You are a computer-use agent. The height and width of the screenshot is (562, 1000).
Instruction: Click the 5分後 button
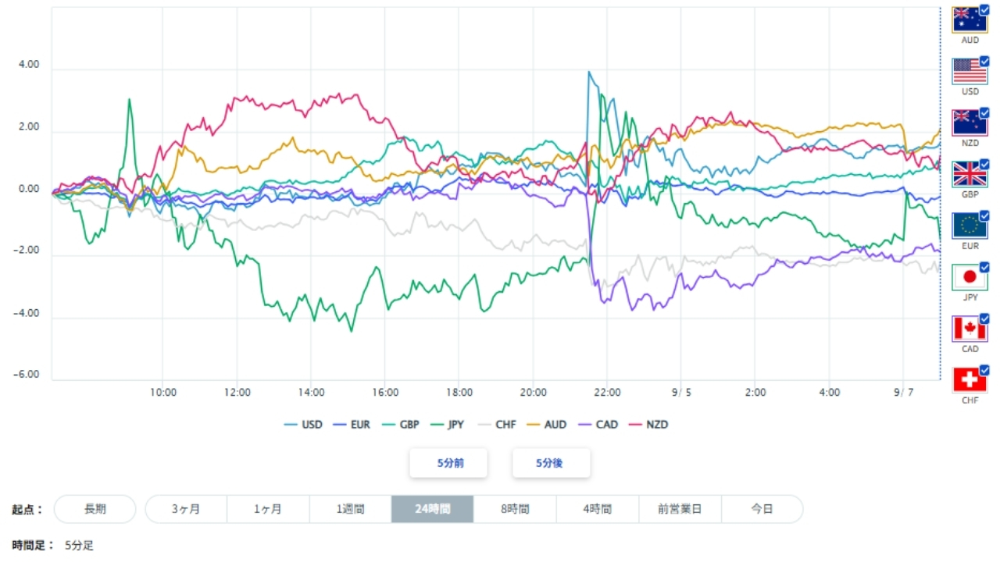[x=551, y=463]
